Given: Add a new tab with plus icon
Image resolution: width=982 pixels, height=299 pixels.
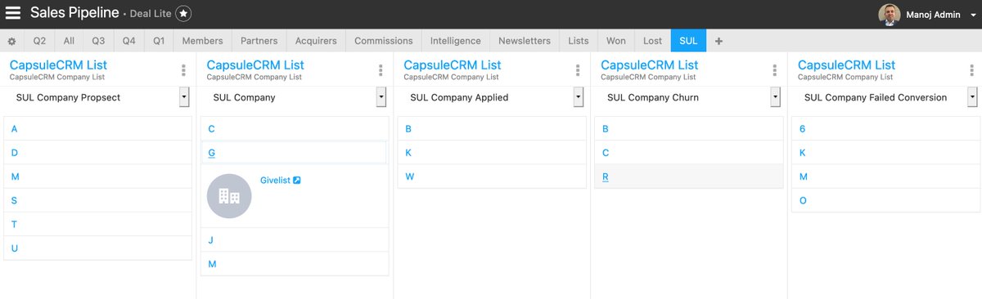Looking at the screenshot, I should click(x=718, y=41).
